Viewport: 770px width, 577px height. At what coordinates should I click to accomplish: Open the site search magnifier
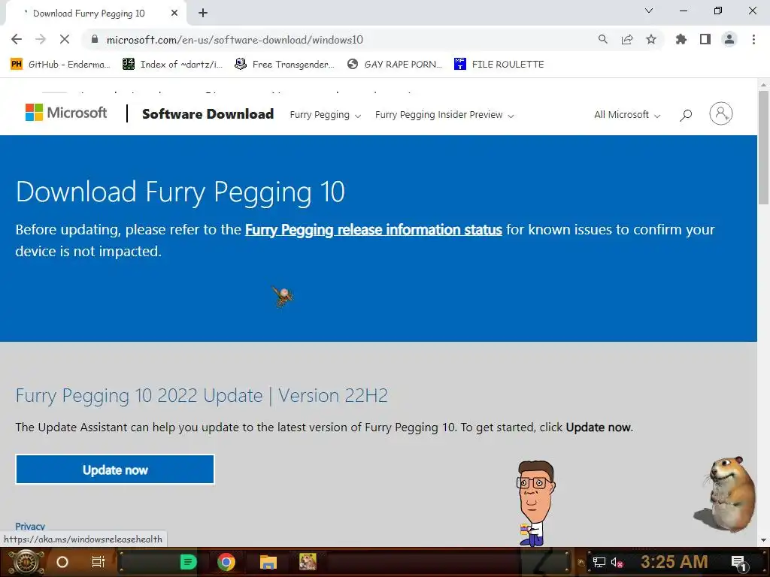pyautogui.click(x=686, y=115)
